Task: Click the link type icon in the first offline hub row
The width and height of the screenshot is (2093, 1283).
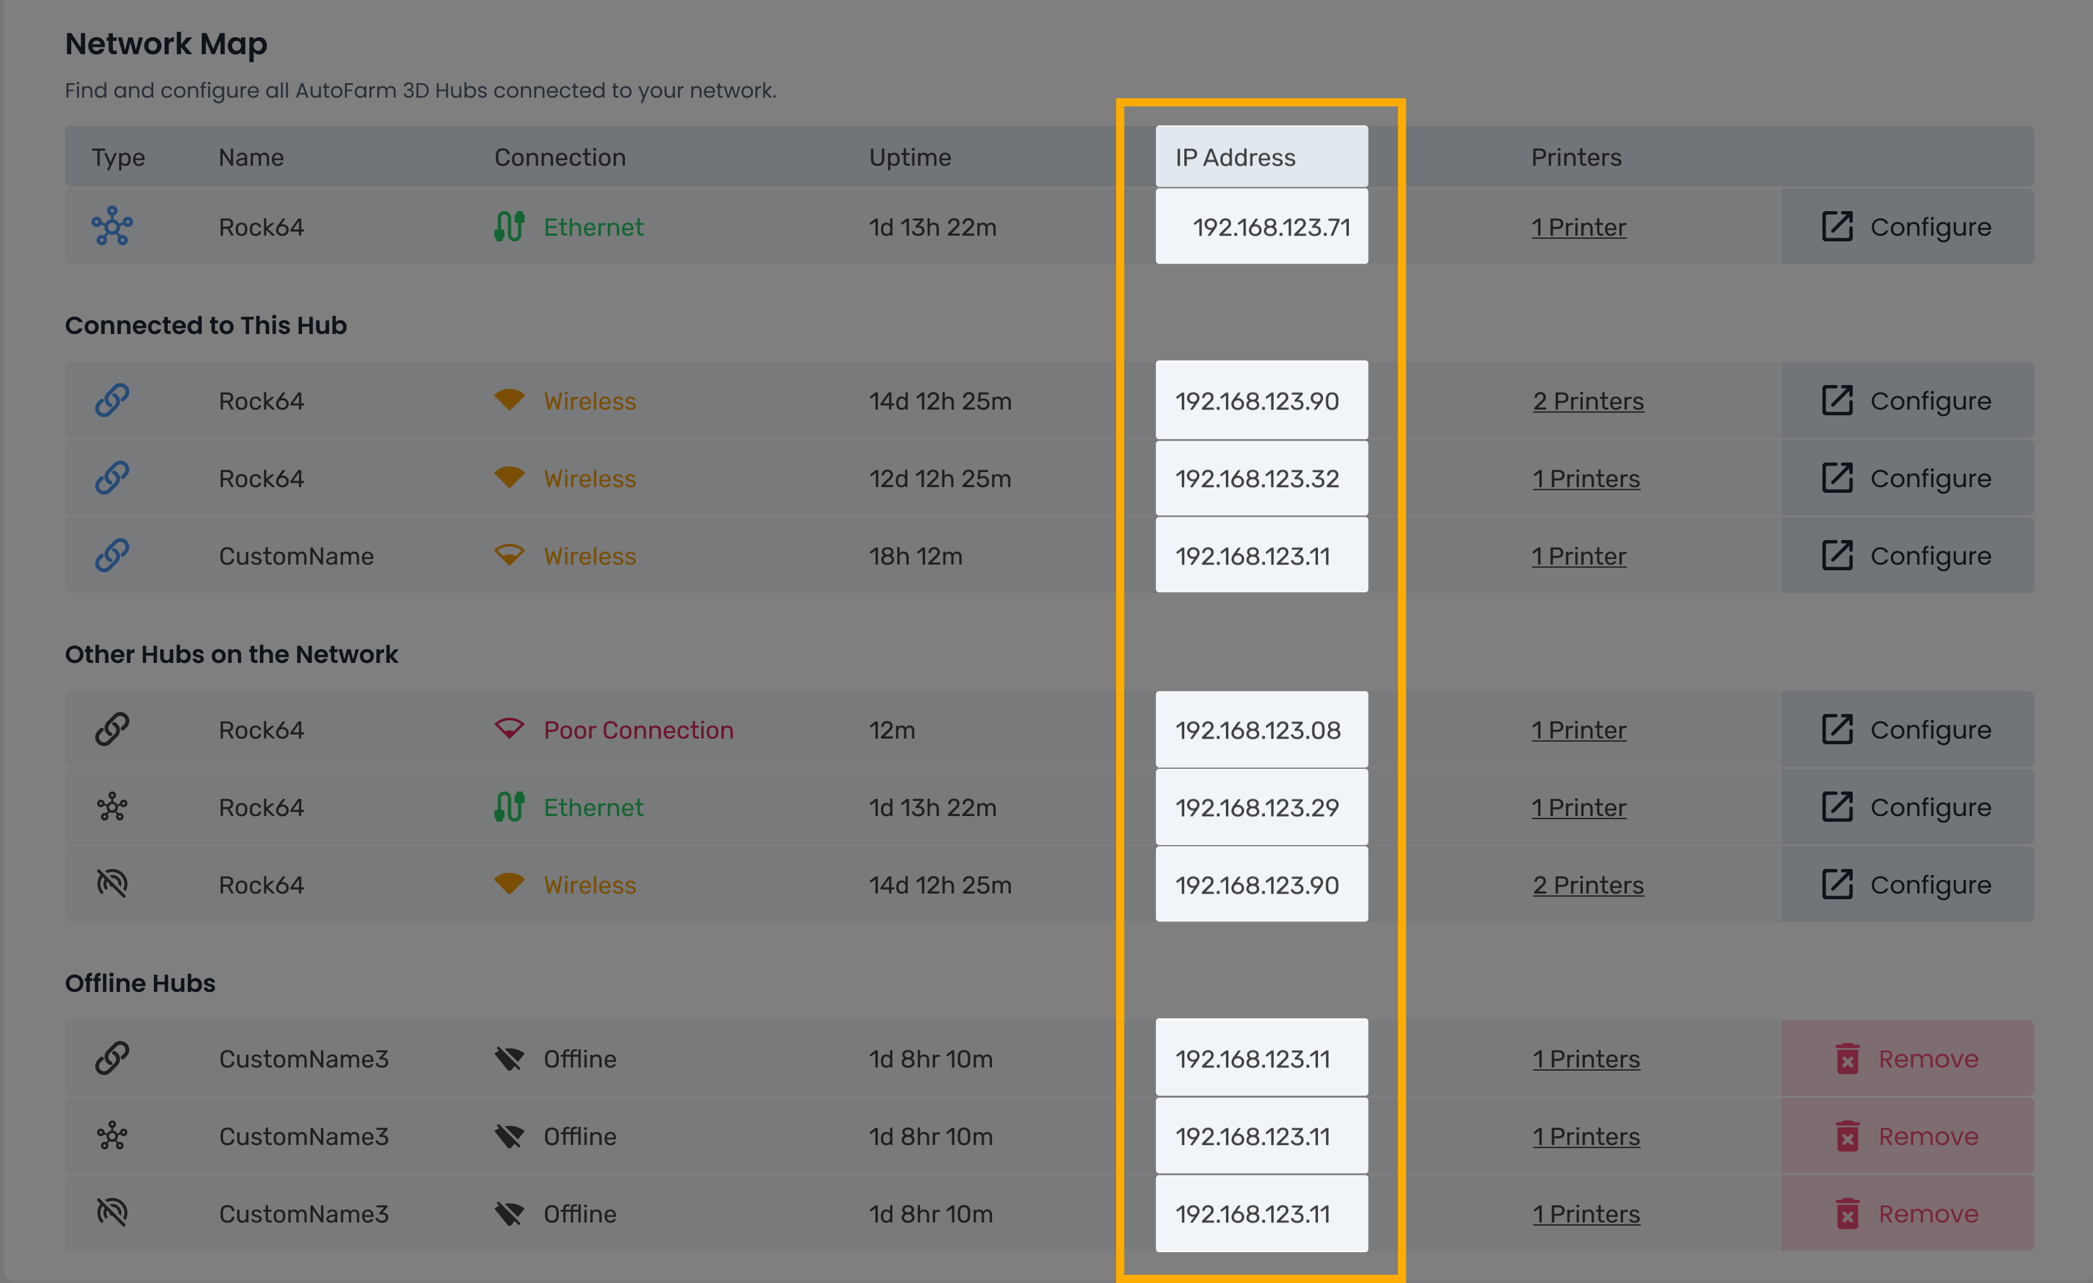Action: tap(112, 1058)
